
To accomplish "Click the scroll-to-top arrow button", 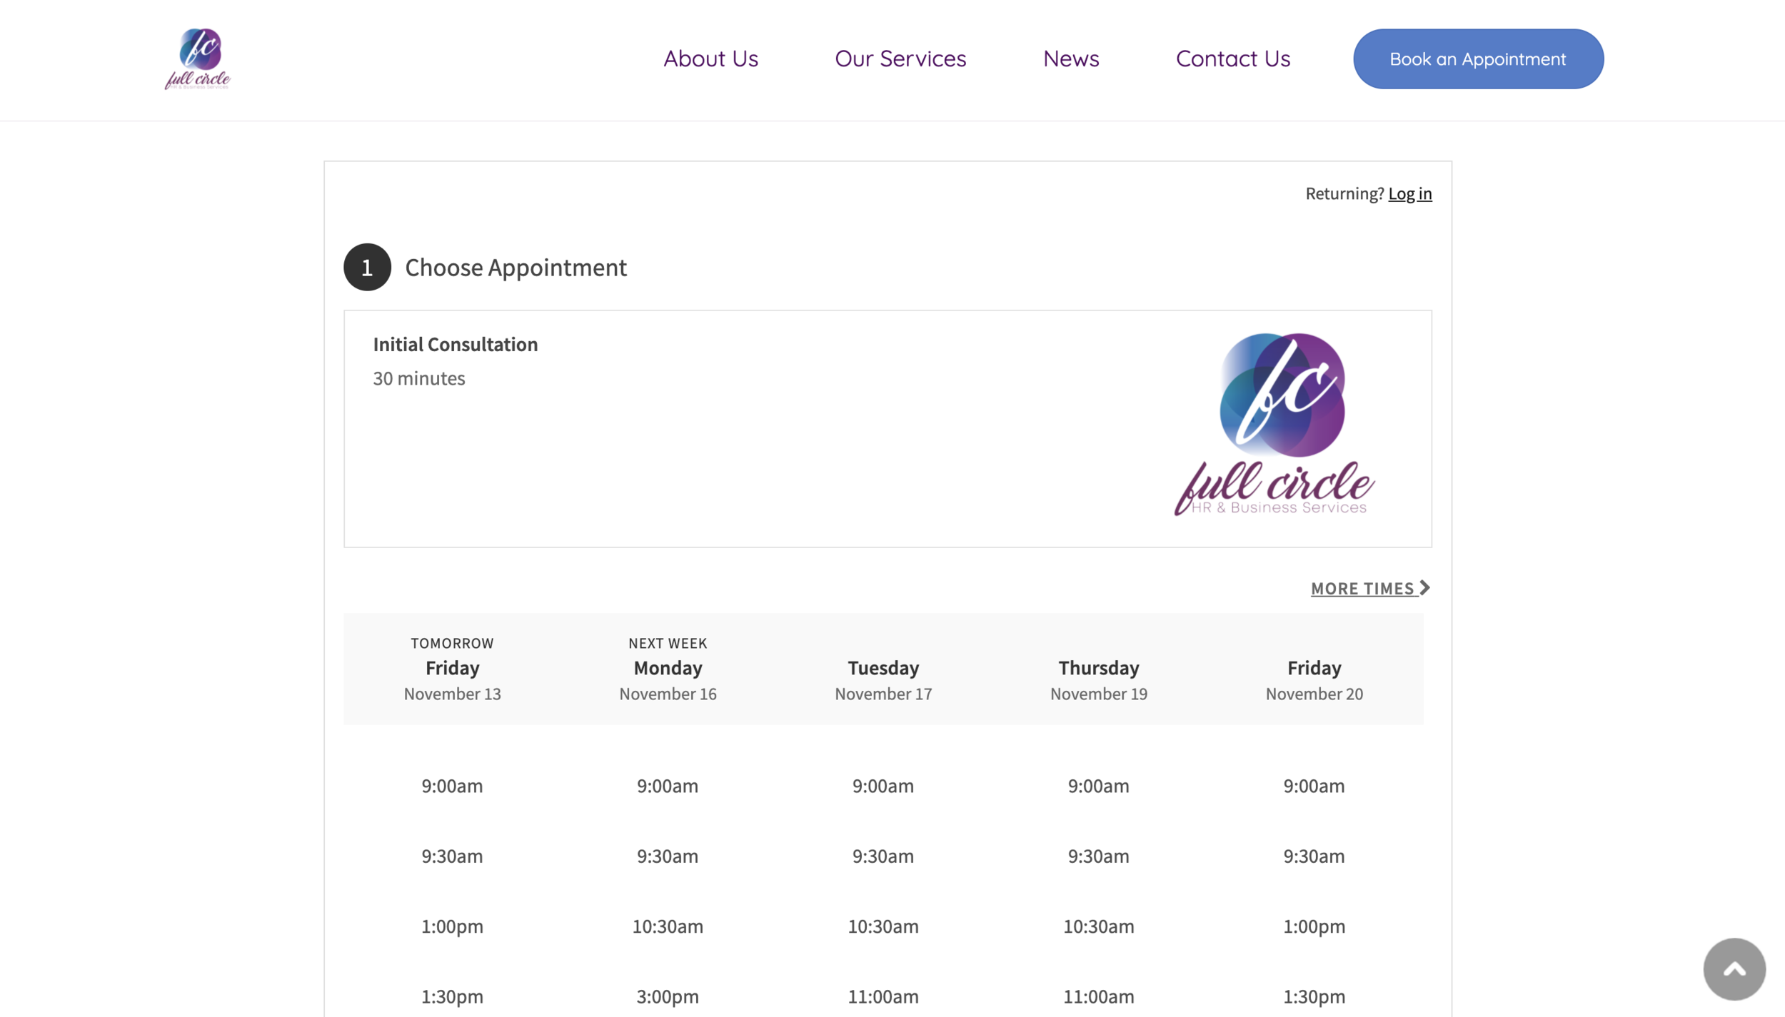I will coord(1734,968).
